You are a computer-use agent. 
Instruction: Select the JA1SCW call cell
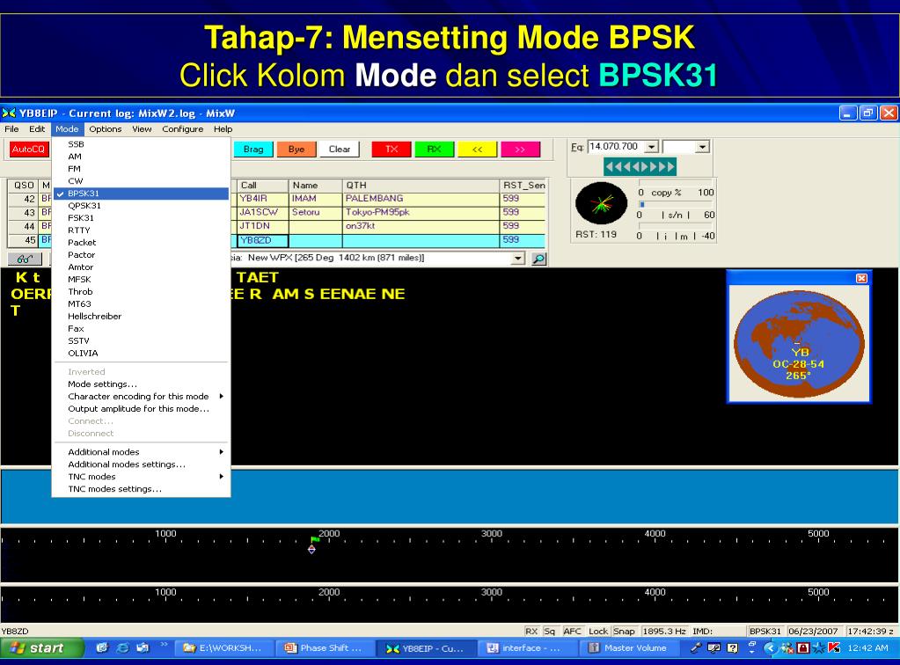pos(262,212)
